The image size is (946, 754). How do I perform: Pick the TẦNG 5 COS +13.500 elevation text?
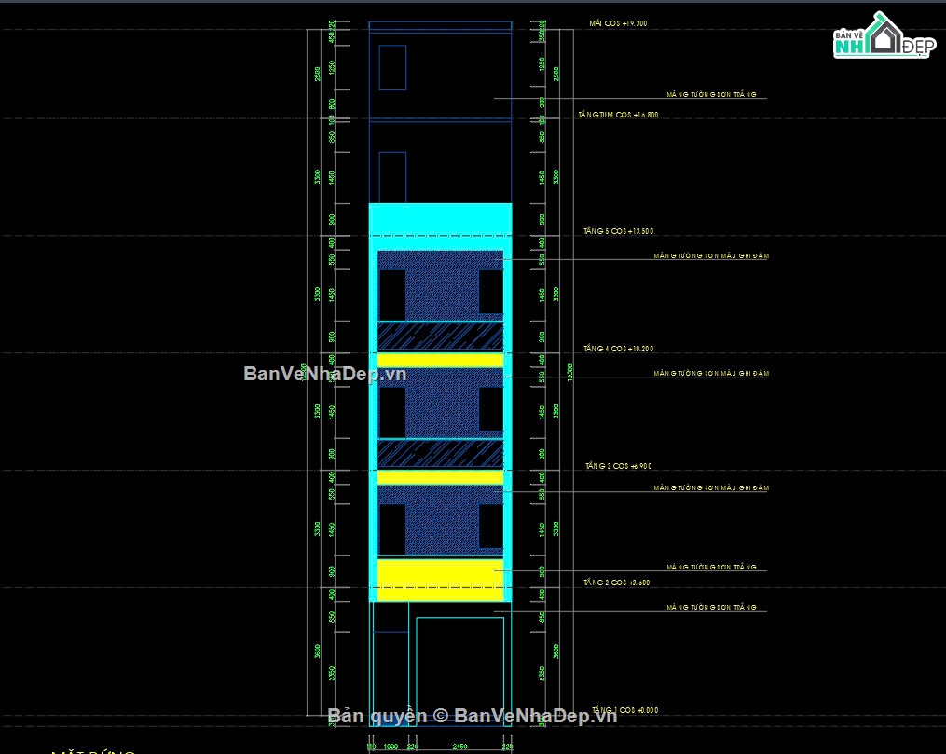(x=618, y=231)
